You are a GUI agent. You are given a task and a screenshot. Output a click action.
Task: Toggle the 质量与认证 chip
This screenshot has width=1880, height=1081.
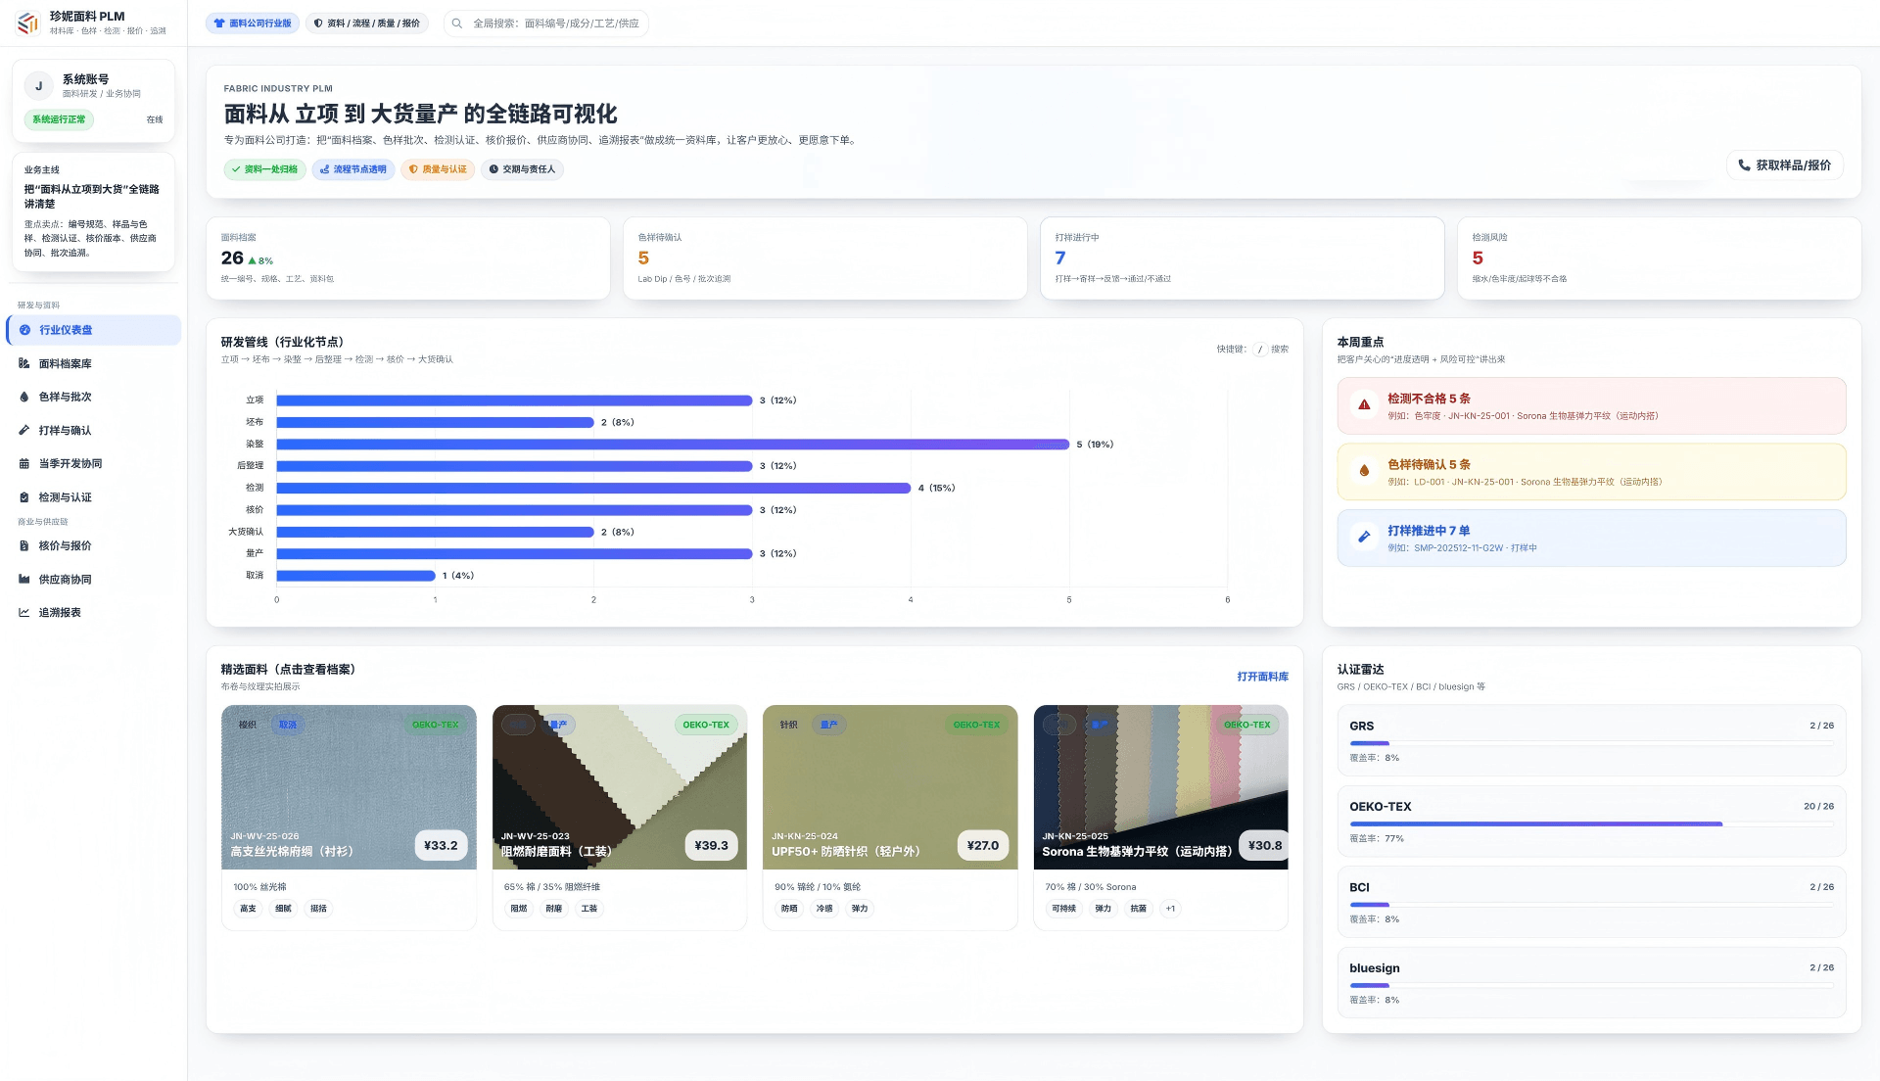(437, 169)
